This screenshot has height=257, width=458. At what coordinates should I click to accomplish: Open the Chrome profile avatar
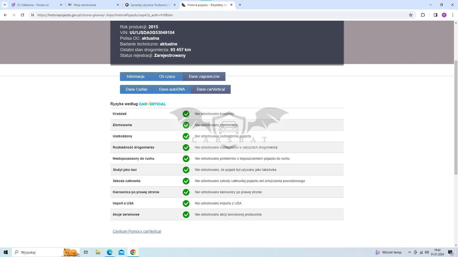pos(444,15)
